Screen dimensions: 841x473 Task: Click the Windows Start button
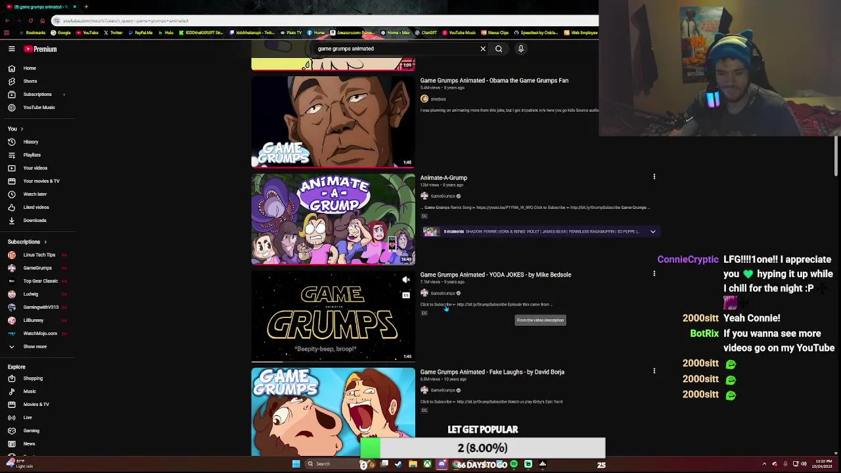tap(296, 464)
